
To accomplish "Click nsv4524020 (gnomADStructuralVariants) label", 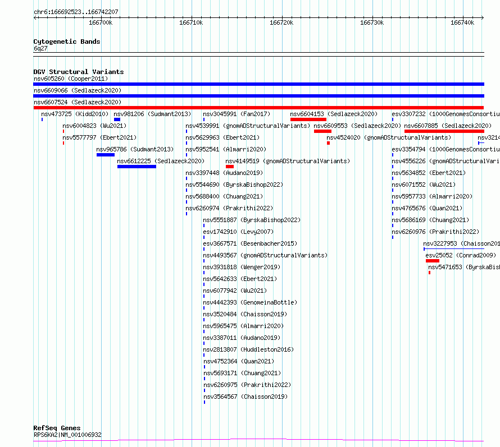I will (389, 137).
